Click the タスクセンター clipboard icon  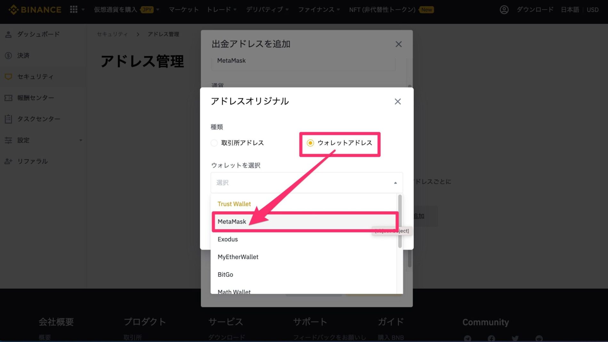9,119
